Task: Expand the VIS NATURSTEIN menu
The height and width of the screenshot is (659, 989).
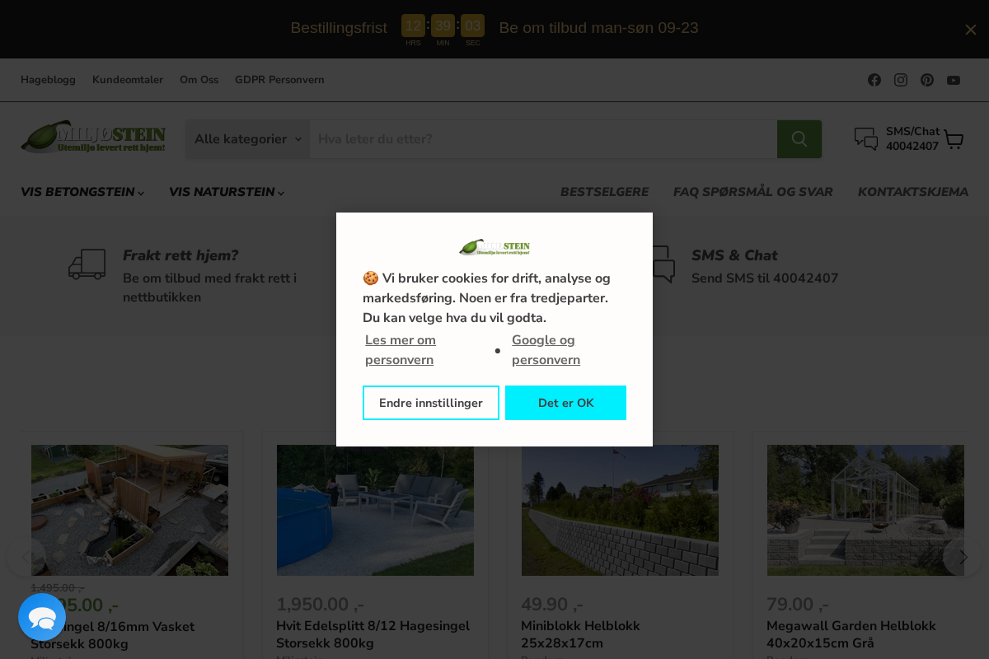Action: coord(225,192)
